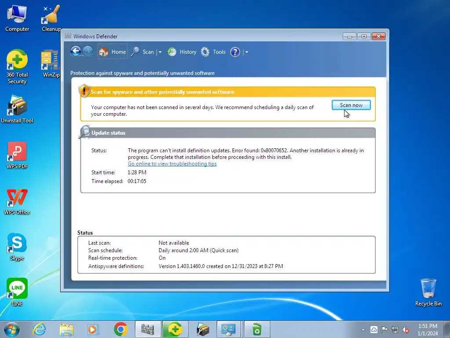
Task: Open the LINE desktop shortcut
Action: point(17,292)
